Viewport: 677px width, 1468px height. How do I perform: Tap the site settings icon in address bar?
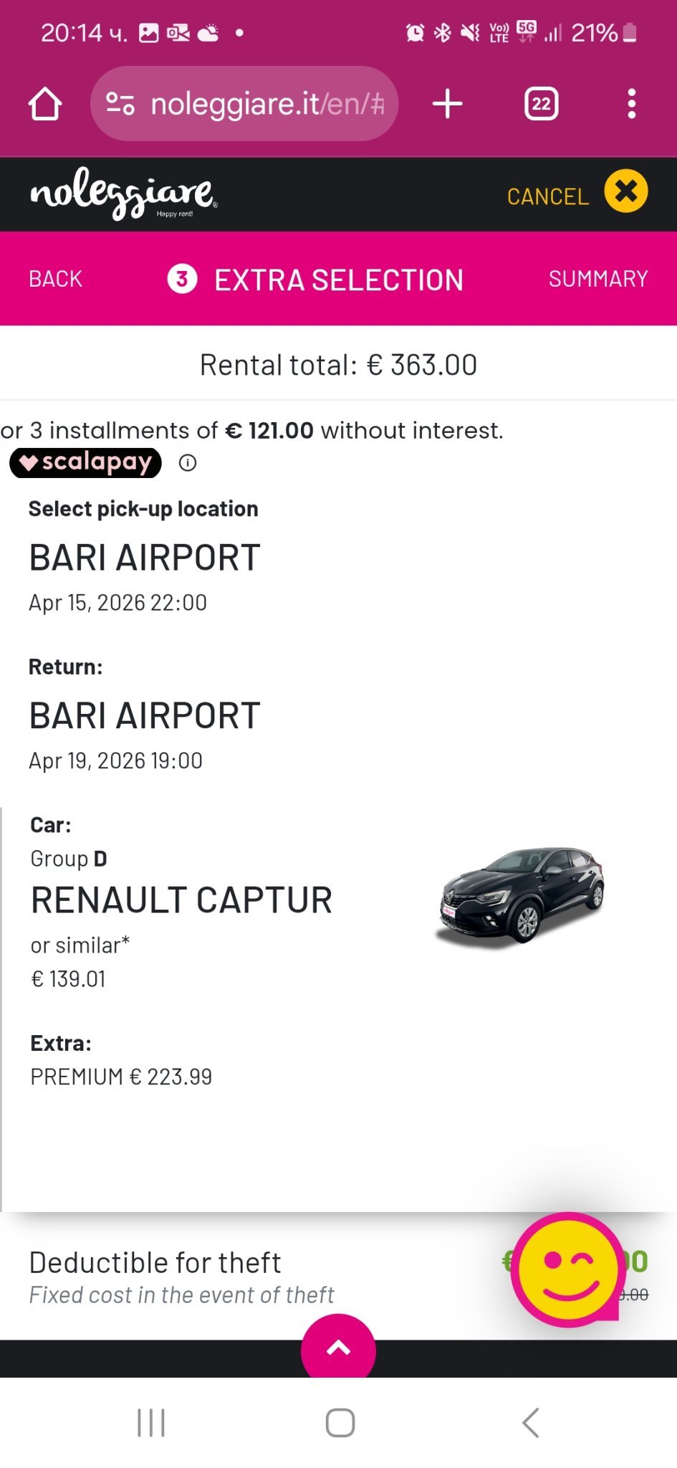[x=120, y=104]
